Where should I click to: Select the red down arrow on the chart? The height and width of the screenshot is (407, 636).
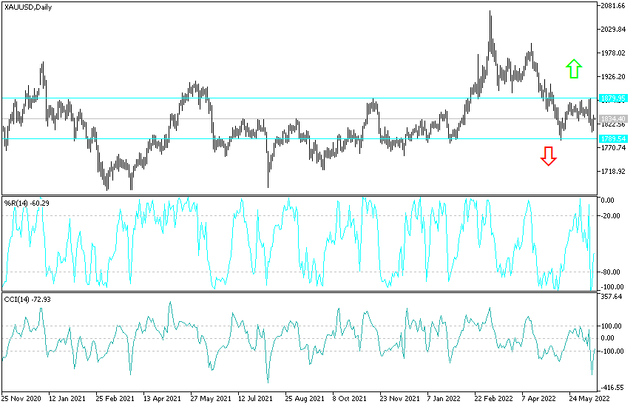pos(549,156)
